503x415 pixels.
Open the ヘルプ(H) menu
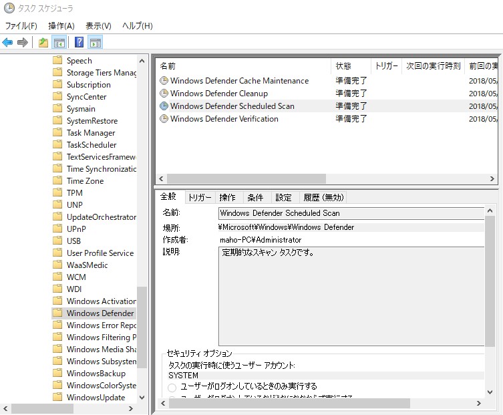(138, 25)
